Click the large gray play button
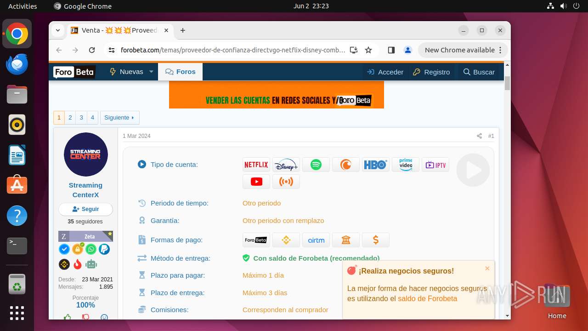Image resolution: width=588 pixels, height=331 pixels. [473, 170]
